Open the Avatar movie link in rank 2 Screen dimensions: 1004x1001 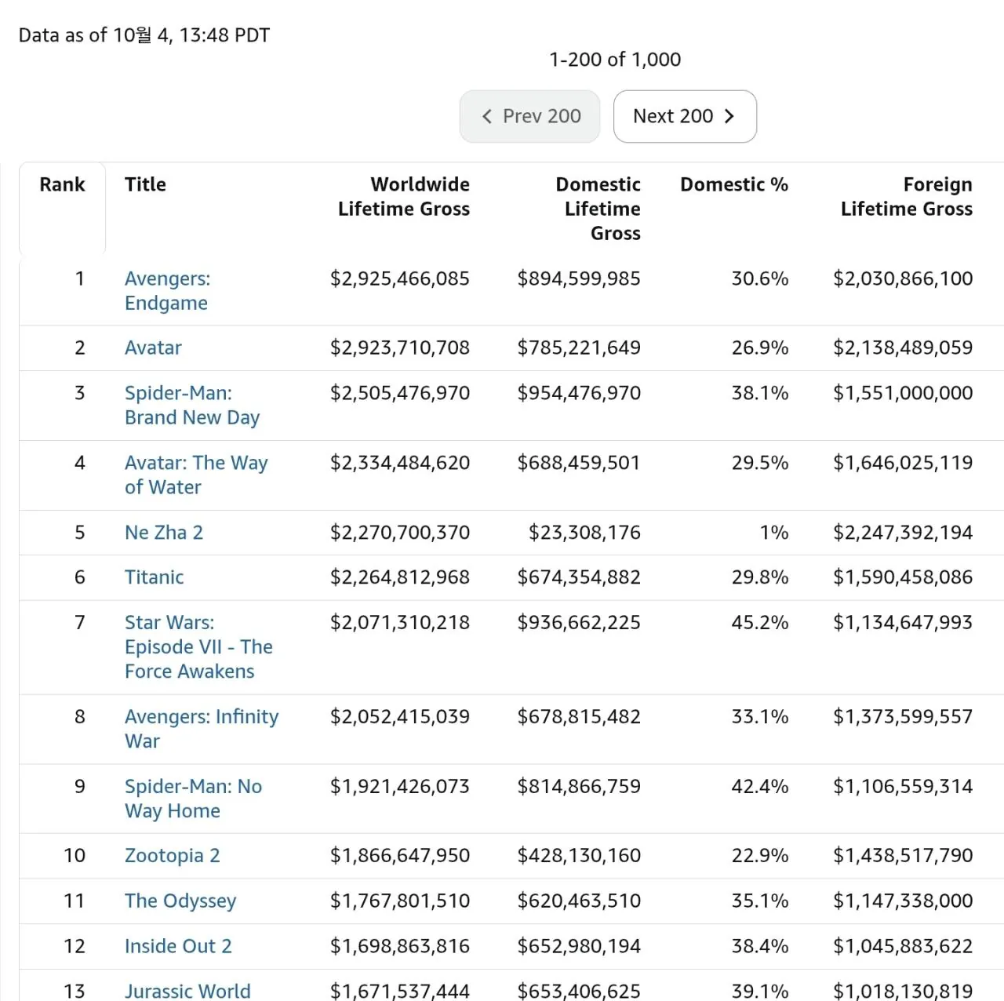click(x=153, y=348)
